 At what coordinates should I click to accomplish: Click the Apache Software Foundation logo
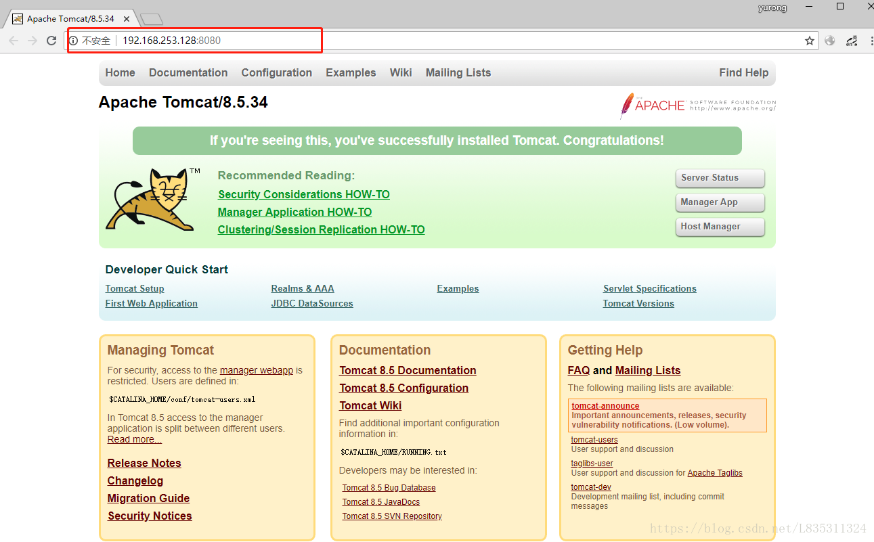click(x=697, y=106)
